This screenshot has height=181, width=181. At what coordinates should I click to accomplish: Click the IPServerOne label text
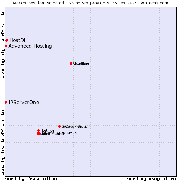[x=24, y=102]
